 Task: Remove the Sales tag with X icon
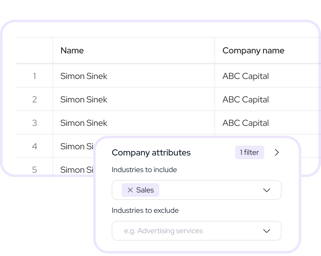point(130,190)
